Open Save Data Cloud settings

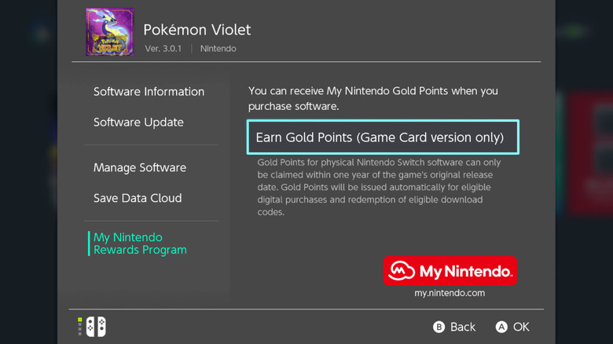(138, 198)
